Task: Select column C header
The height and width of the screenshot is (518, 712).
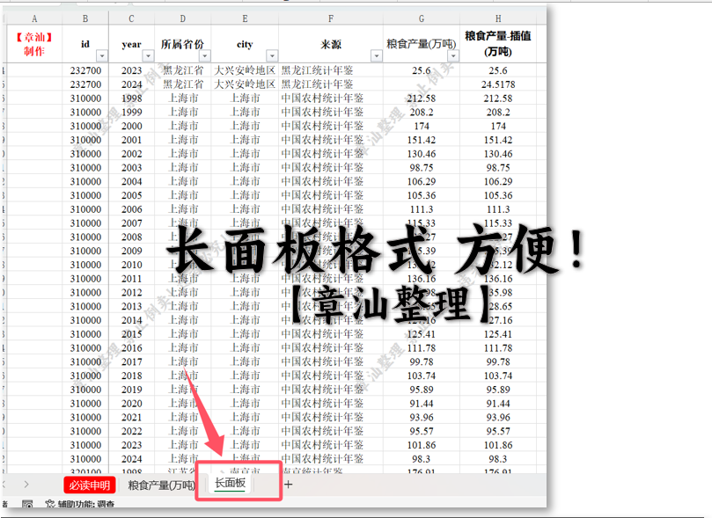Action: (132, 18)
